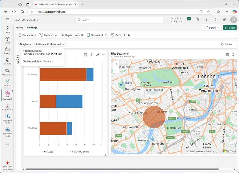Edit the bar chart tile pencil icon
239x173 pixels.
click(98, 55)
